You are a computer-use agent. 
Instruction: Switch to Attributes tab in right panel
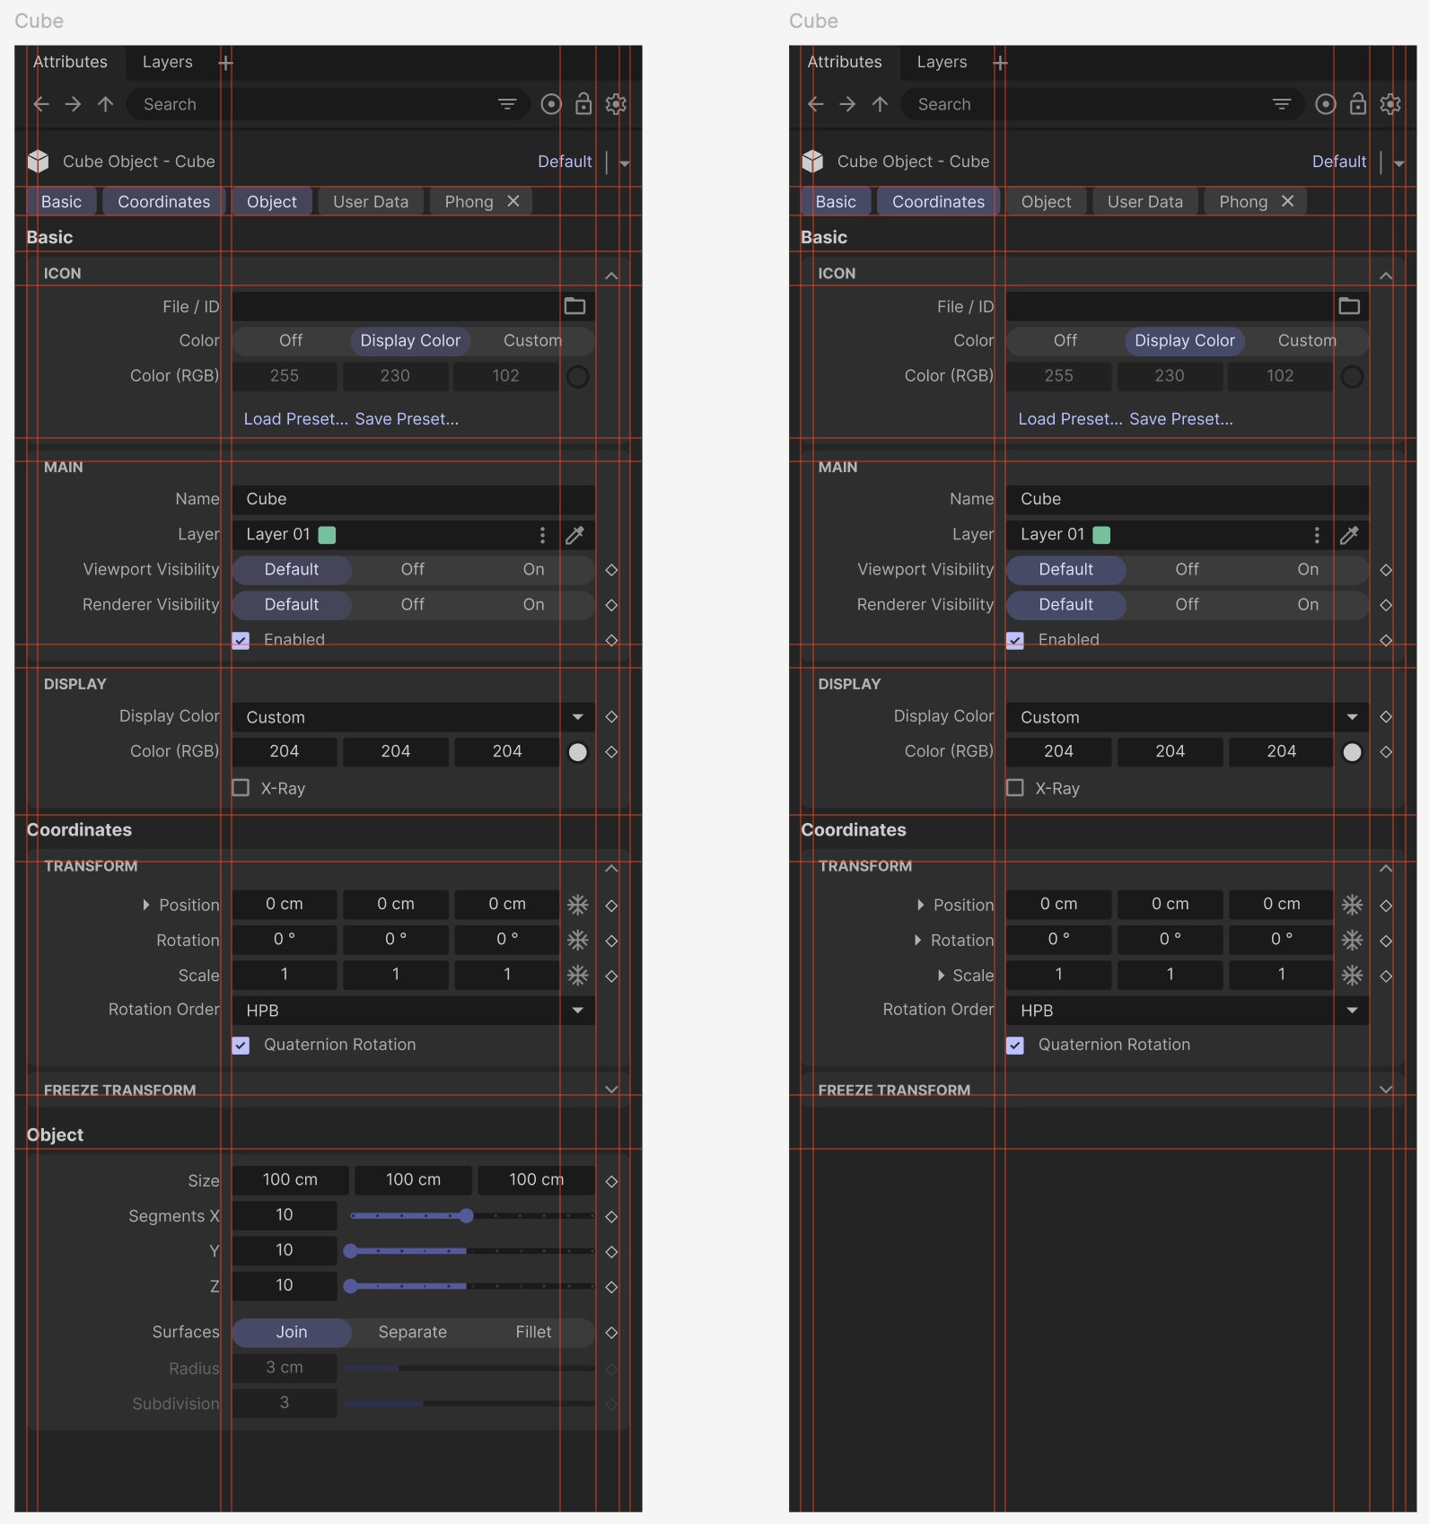point(845,62)
